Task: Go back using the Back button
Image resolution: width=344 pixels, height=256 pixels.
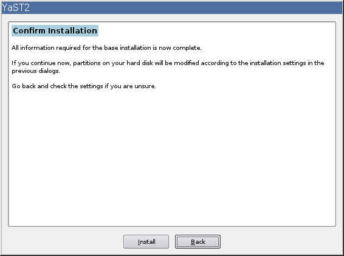Action: pyautogui.click(x=198, y=242)
